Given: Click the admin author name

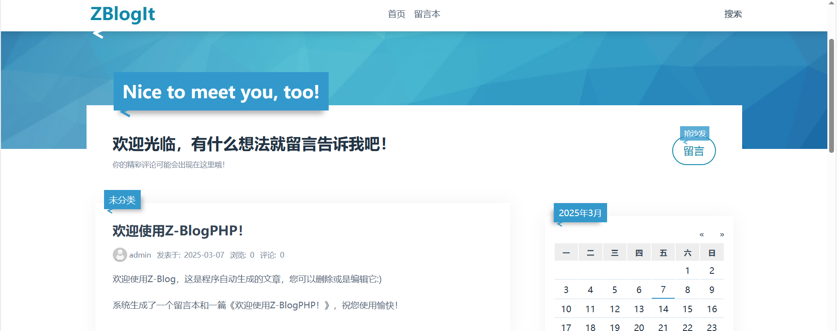Looking at the screenshot, I should click(140, 255).
